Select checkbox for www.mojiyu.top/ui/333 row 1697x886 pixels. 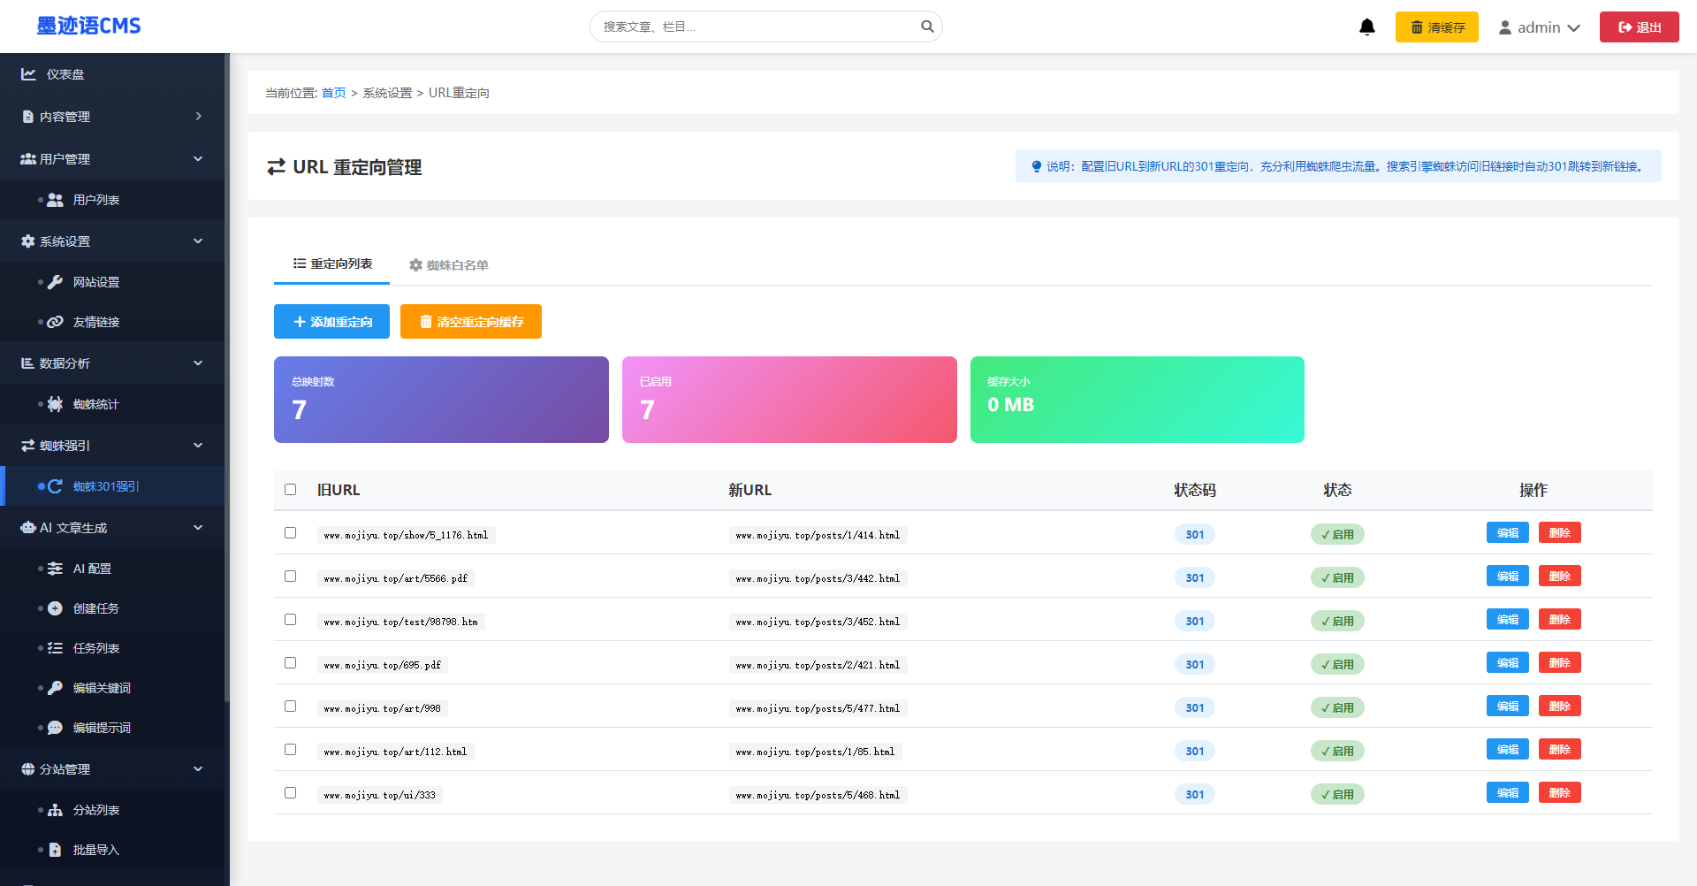click(x=290, y=793)
